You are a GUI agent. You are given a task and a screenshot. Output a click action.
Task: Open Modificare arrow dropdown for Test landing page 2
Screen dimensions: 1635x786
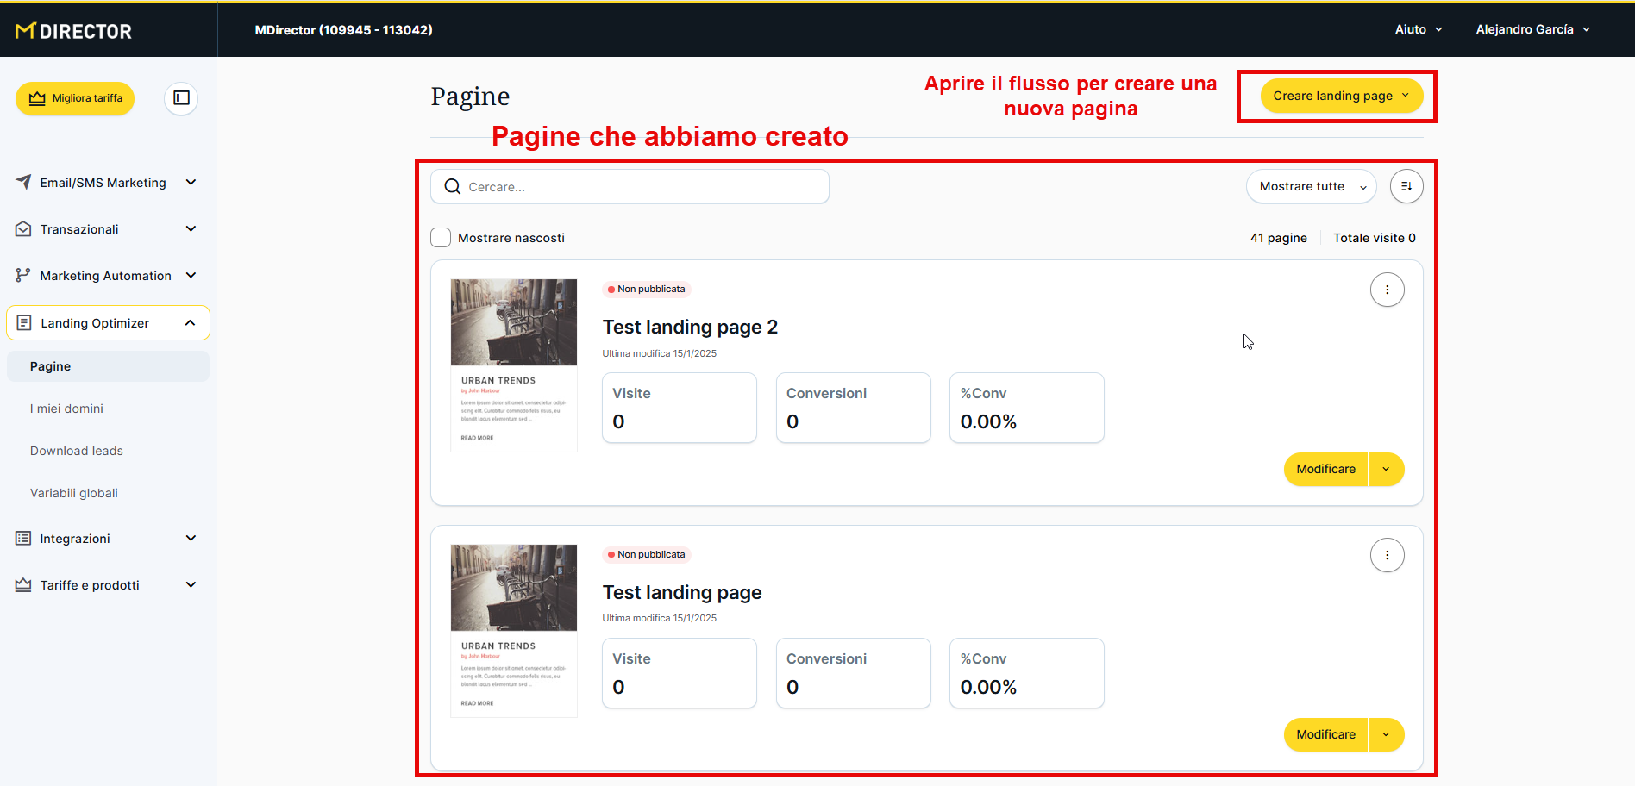click(1386, 470)
